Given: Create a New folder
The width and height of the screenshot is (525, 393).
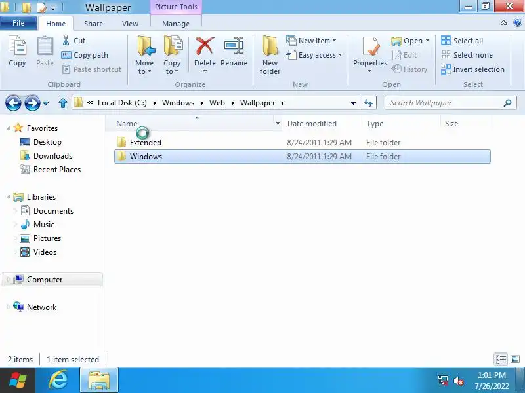Looking at the screenshot, I should pos(270,56).
